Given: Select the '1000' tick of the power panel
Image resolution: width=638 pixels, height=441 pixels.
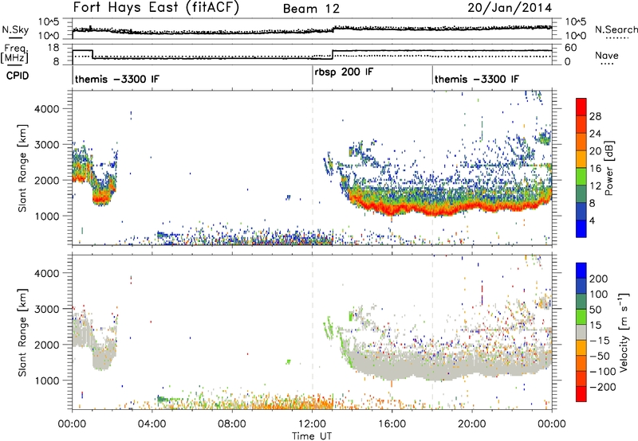Looking at the screenshot, I should coord(47,216).
